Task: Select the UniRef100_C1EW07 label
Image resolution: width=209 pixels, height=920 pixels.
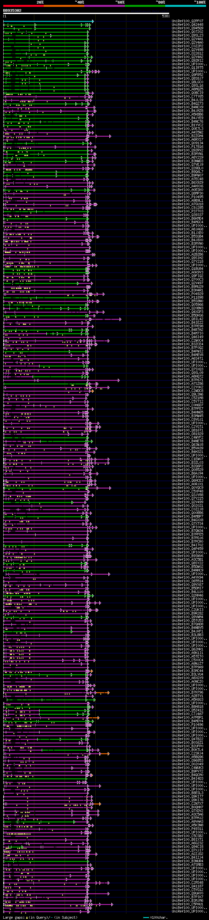Action: pos(187,459)
